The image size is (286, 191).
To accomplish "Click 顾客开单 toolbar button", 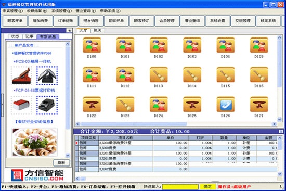I will 15,21.
